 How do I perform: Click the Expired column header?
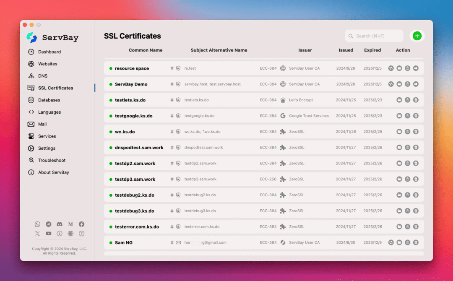(372, 50)
